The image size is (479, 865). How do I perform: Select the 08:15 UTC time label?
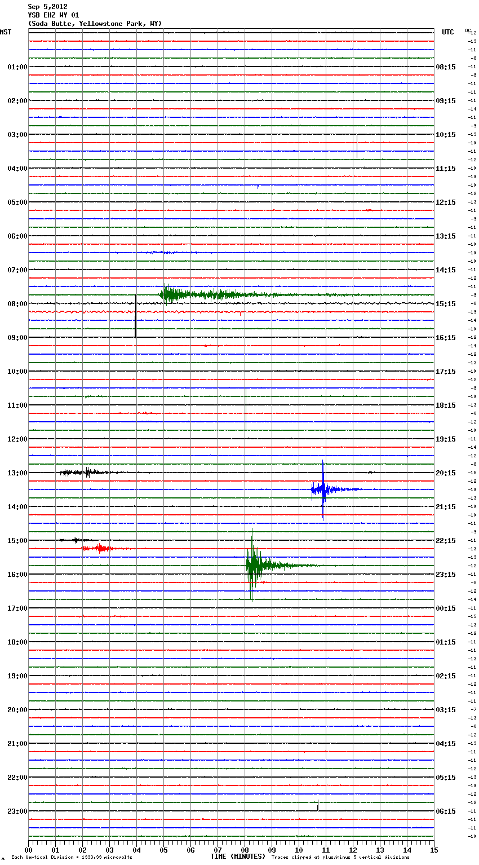click(x=446, y=67)
